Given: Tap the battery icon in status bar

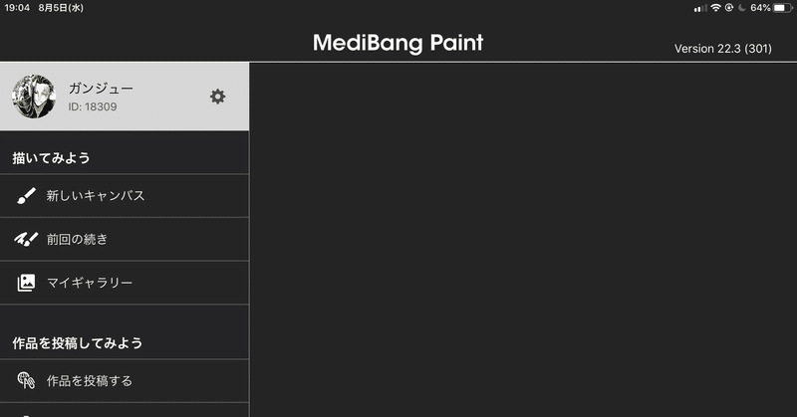Looking at the screenshot, I should tap(783, 8).
